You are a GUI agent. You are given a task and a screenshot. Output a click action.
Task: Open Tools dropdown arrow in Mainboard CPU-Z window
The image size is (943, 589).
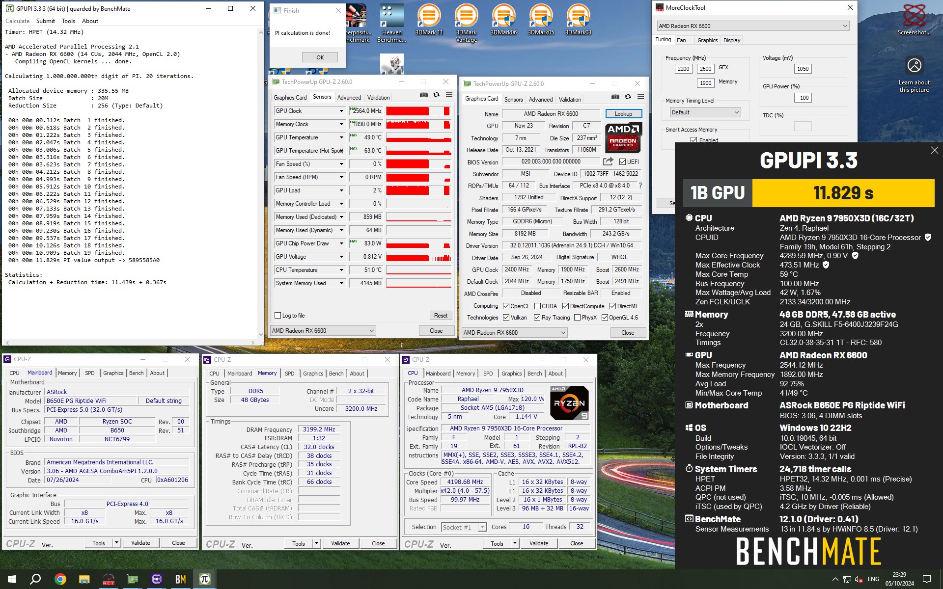point(116,543)
